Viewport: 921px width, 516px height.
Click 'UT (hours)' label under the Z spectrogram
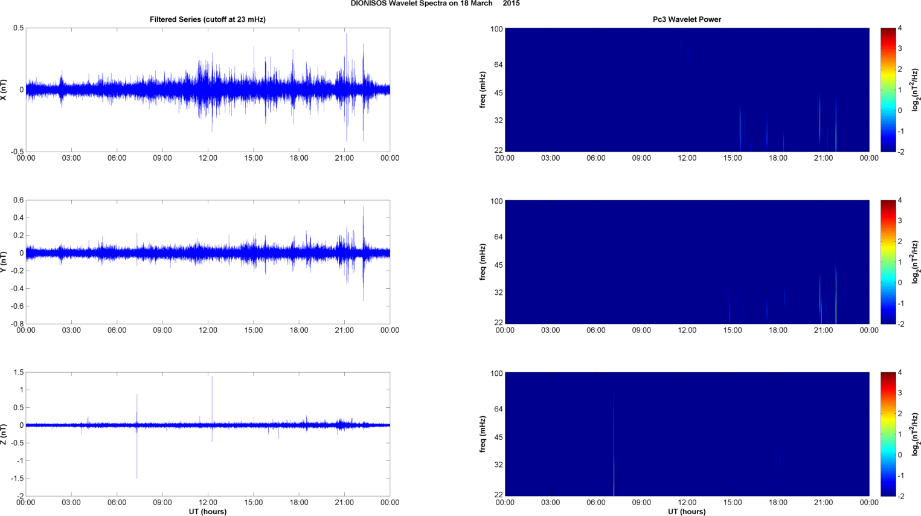coord(687,511)
